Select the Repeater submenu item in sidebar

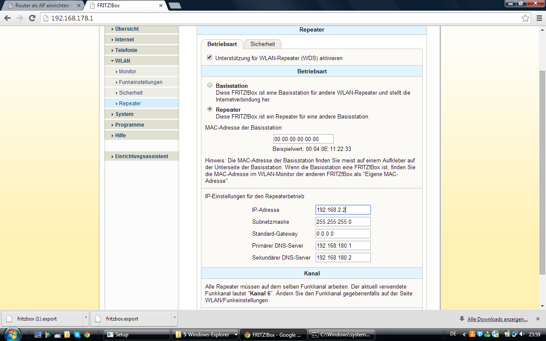pos(141,104)
